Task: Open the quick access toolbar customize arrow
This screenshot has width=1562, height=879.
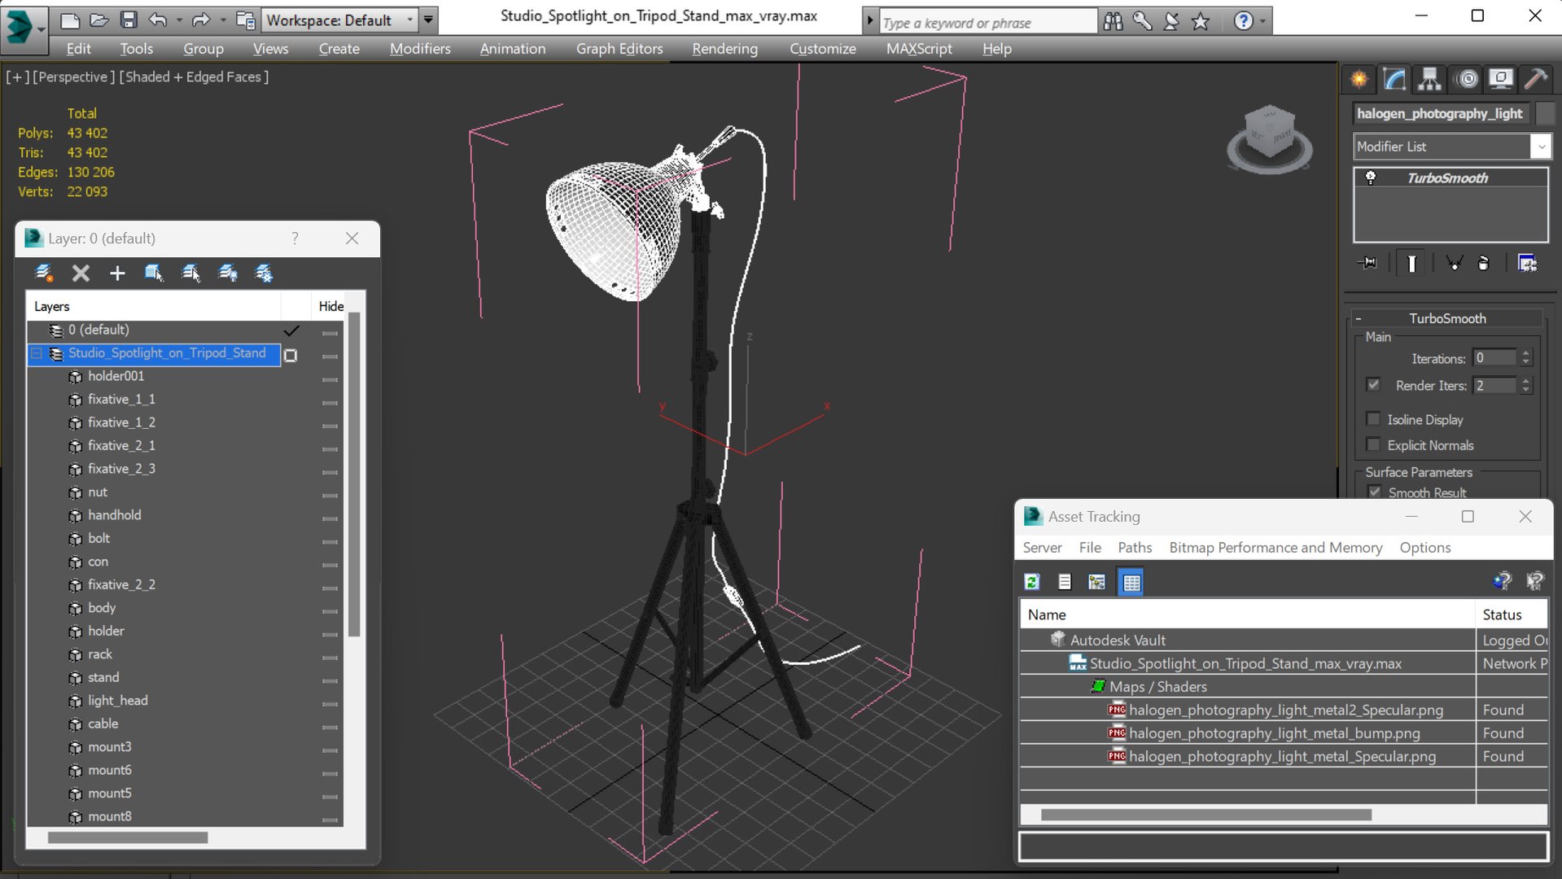Action: (x=428, y=20)
